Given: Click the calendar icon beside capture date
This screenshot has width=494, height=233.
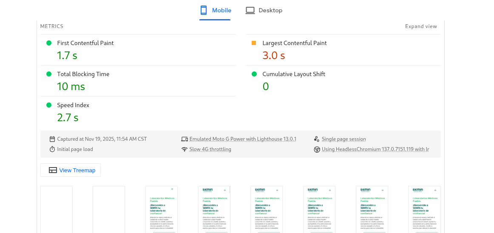Looking at the screenshot, I should point(52,139).
